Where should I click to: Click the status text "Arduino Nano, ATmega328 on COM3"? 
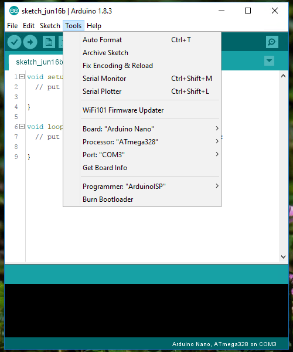point(224,344)
